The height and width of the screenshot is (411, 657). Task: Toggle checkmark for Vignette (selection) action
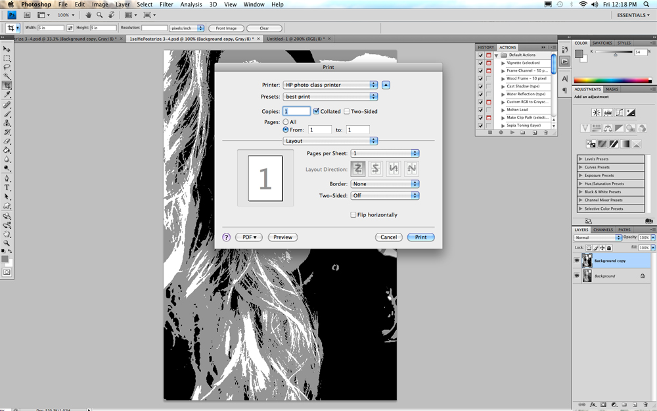[481, 63]
